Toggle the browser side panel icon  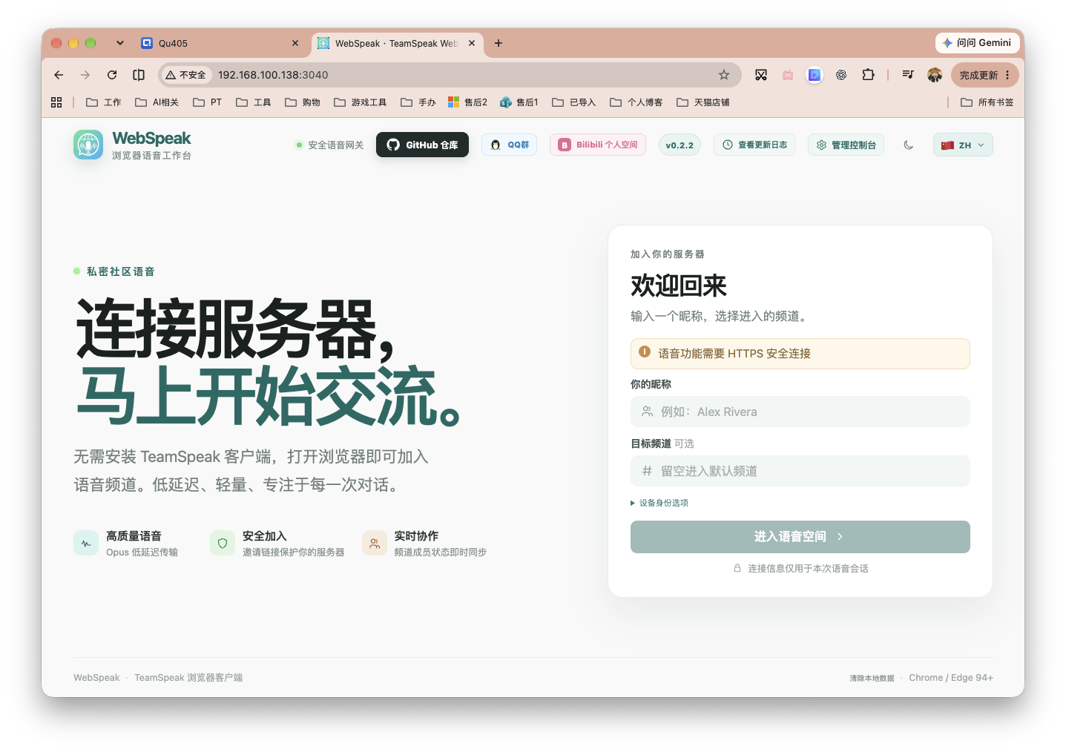139,75
